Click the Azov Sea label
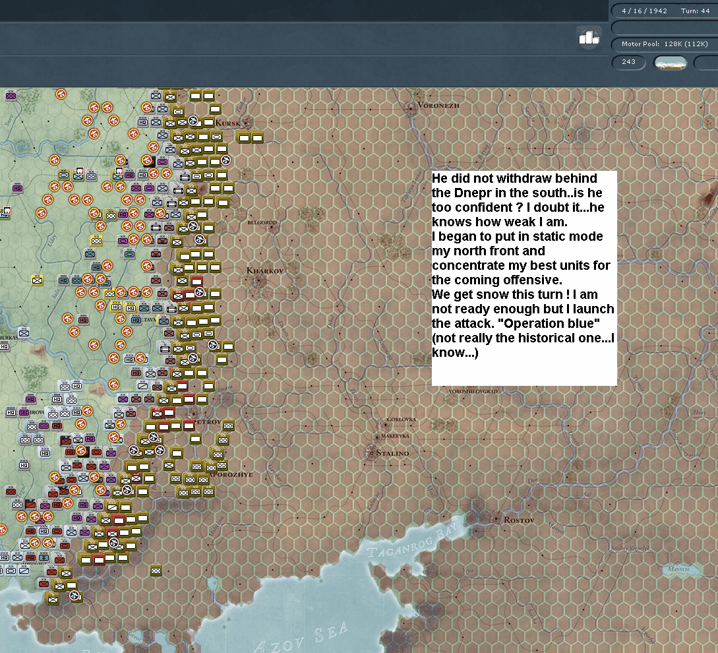 click(301, 638)
